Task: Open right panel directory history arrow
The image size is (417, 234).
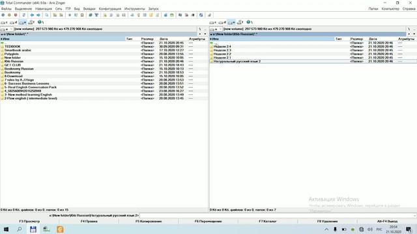Action: [x=414, y=34]
